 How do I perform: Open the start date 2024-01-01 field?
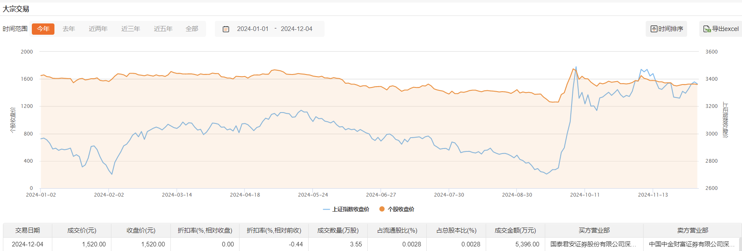point(252,29)
